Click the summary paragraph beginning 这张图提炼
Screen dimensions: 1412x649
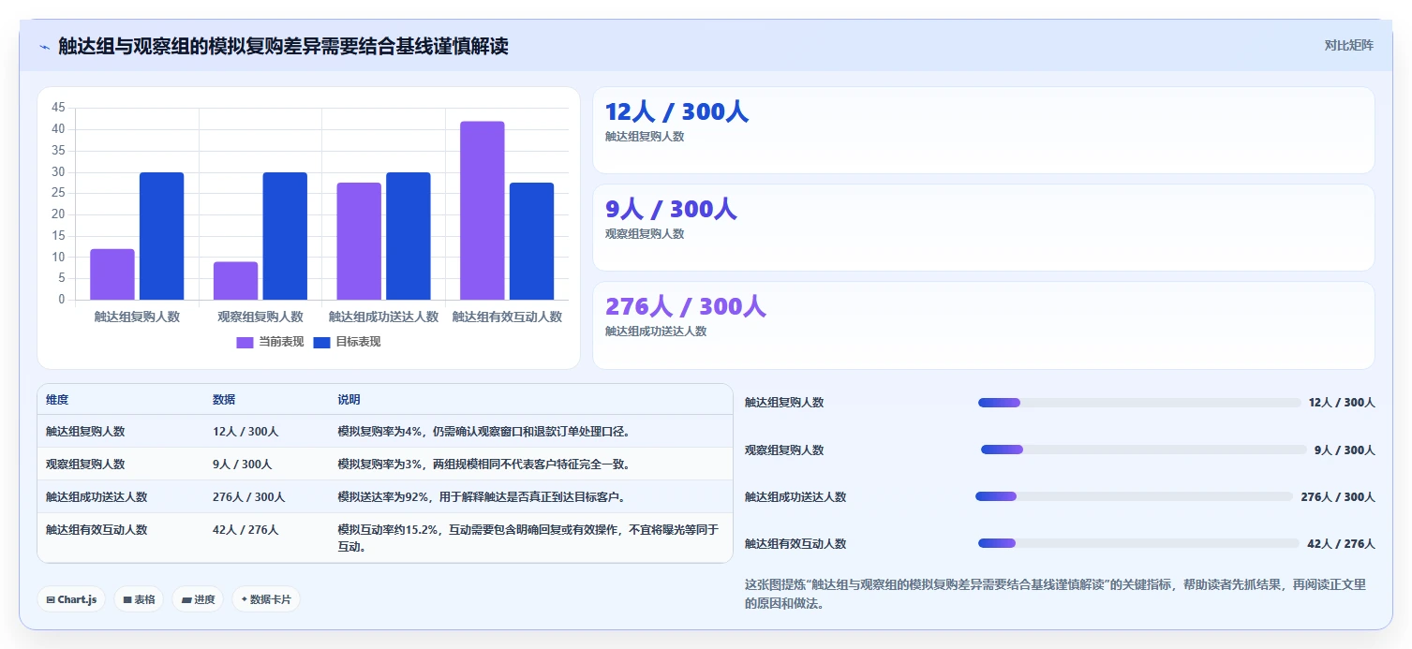coord(1055,594)
